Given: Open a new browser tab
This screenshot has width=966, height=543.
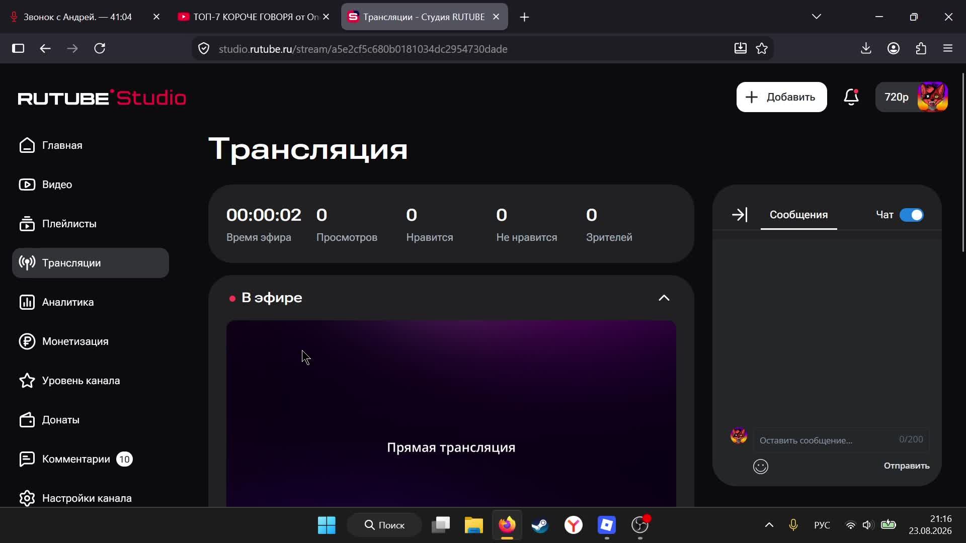Looking at the screenshot, I should pos(524,17).
